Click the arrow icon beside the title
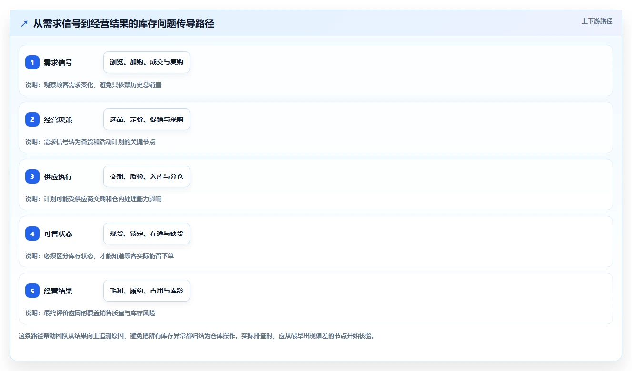This screenshot has width=632, height=371. point(24,23)
